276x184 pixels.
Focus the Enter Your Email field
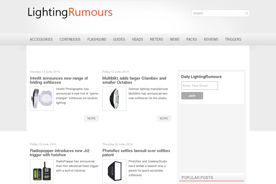click(x=200, y=86)
